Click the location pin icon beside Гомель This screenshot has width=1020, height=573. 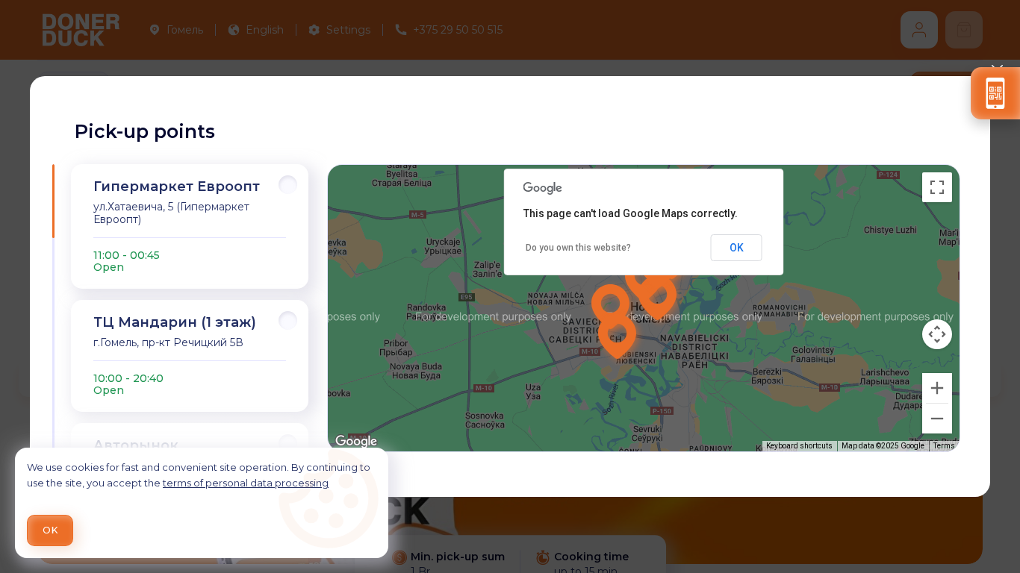point(155,30)
